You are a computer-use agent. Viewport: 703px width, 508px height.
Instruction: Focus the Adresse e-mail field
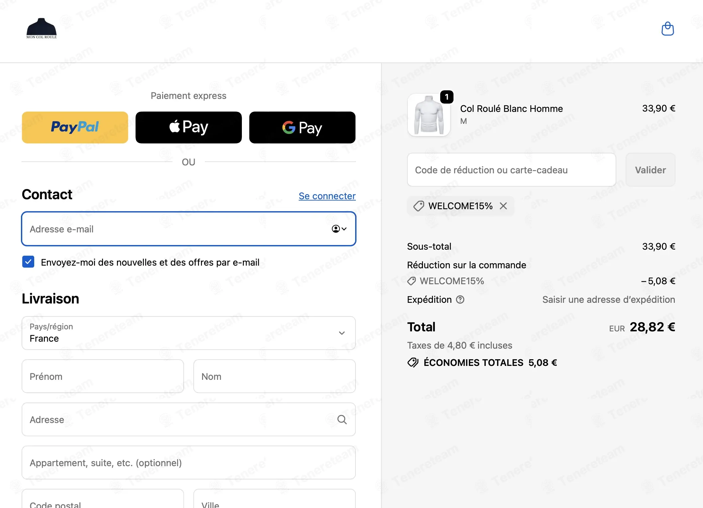(189, 229)
